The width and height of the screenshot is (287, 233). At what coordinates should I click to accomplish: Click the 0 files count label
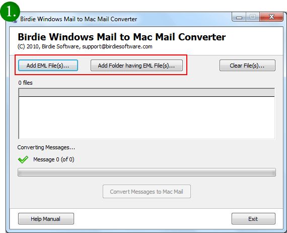point(25,83)
